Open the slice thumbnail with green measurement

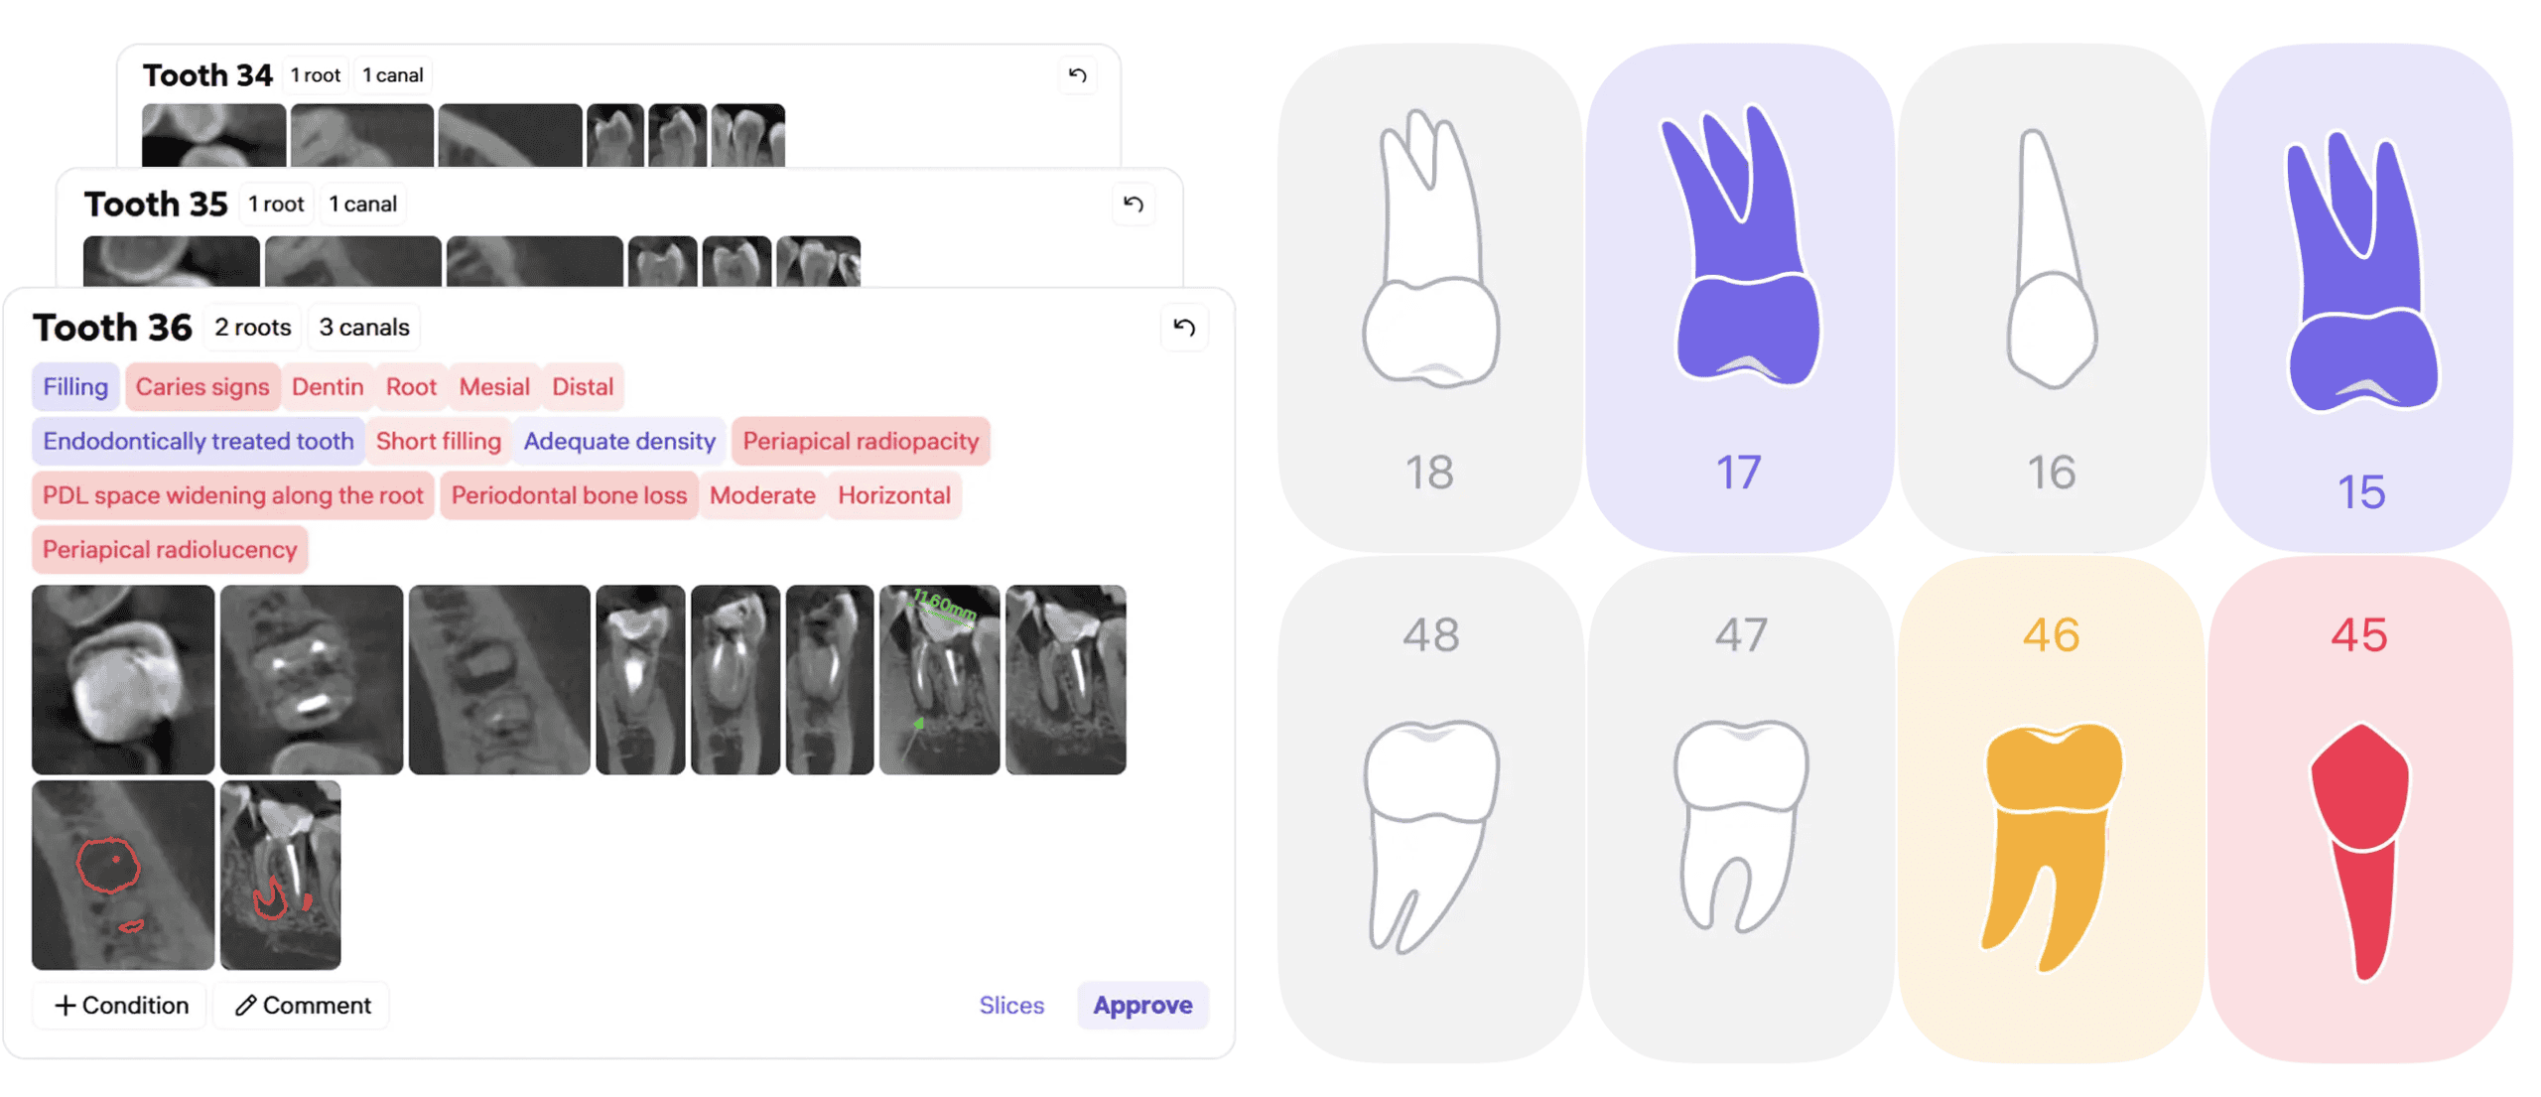click(938, 680)
